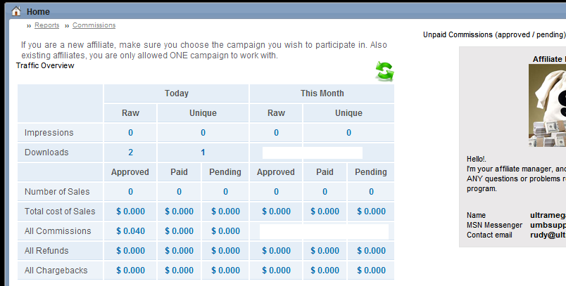Click Today raw Impressions value

pyautogui.click(x=130, y=133)
